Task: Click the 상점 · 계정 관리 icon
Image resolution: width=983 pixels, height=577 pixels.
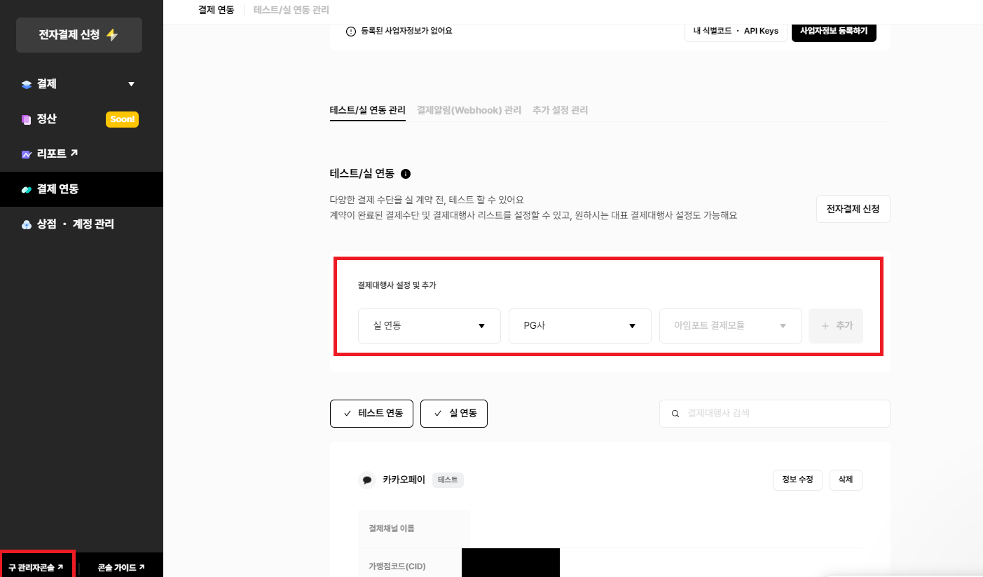Action: 27,225
